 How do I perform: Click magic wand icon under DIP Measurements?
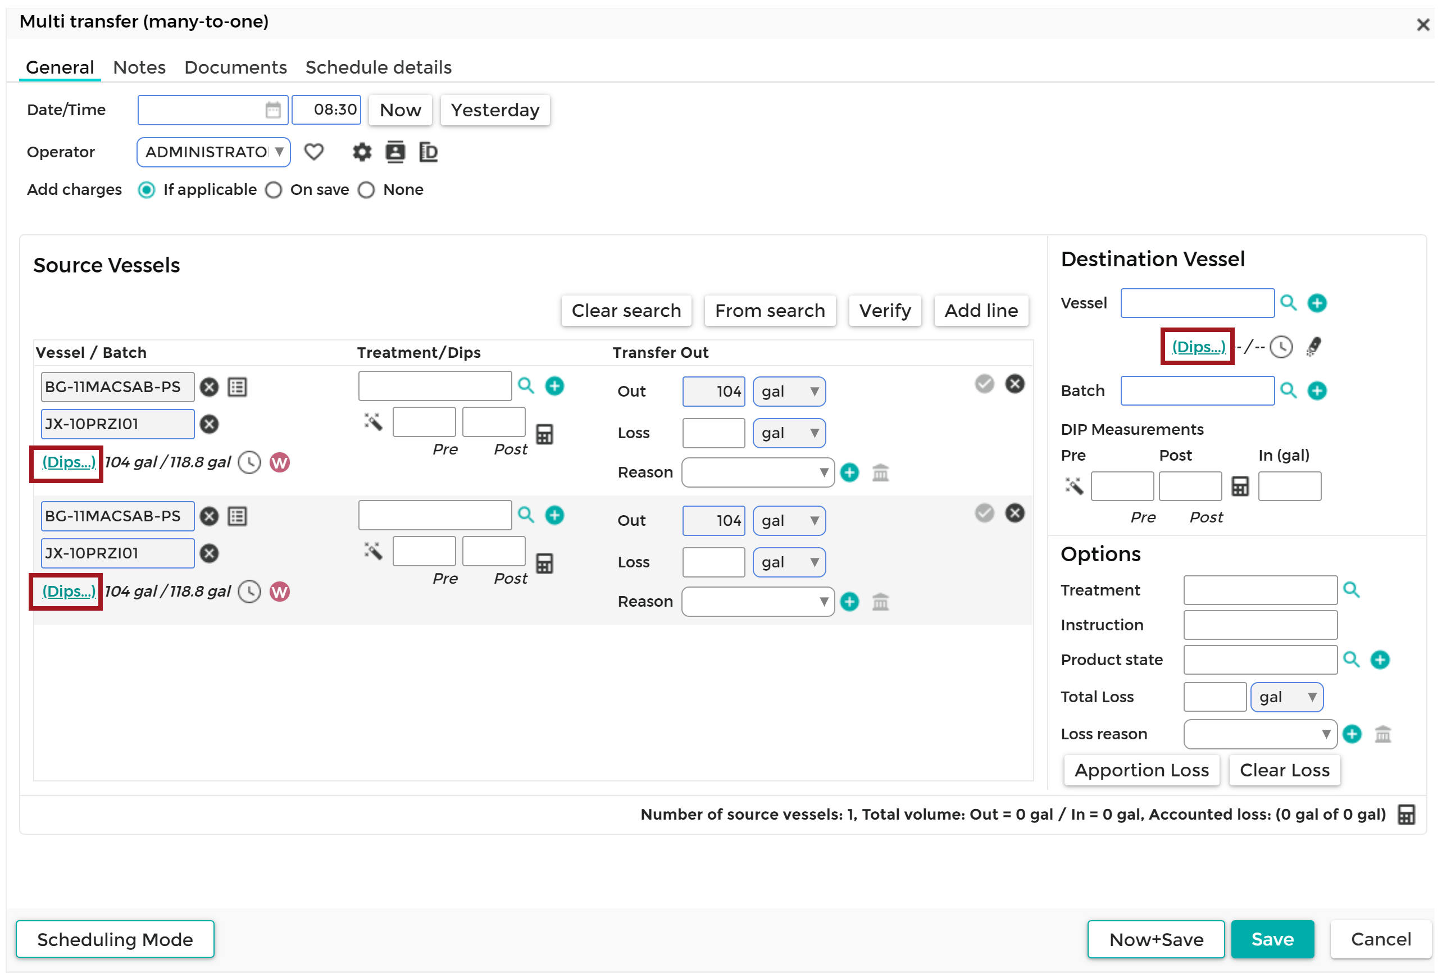[x=1073, y=486]
